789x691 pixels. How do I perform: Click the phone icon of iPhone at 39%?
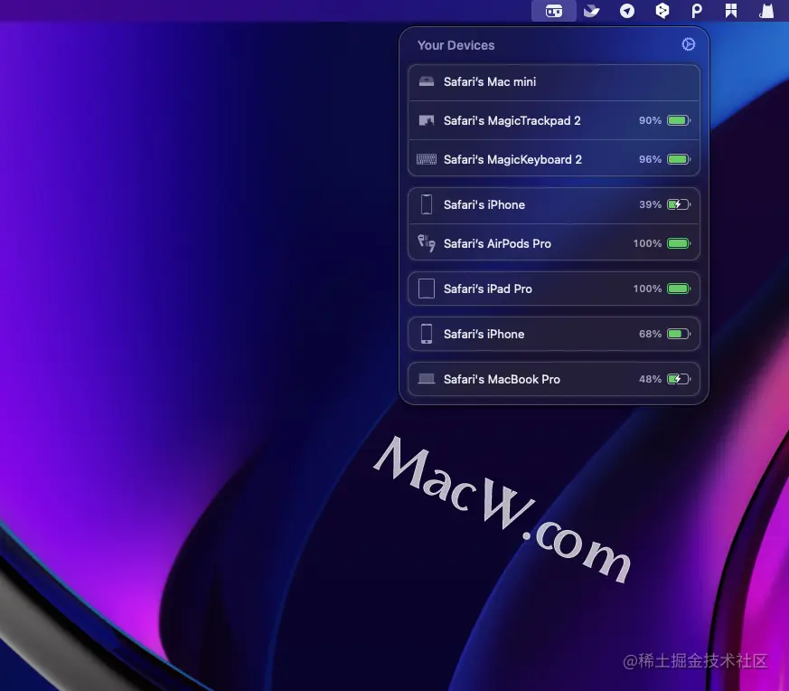point(427,204)
